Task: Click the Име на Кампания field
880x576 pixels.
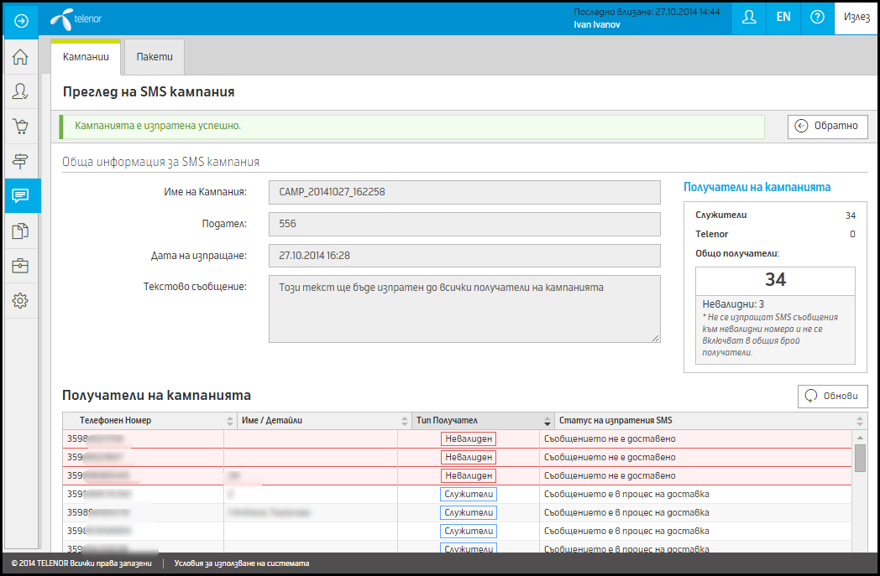Action: [x=464, y=192]
